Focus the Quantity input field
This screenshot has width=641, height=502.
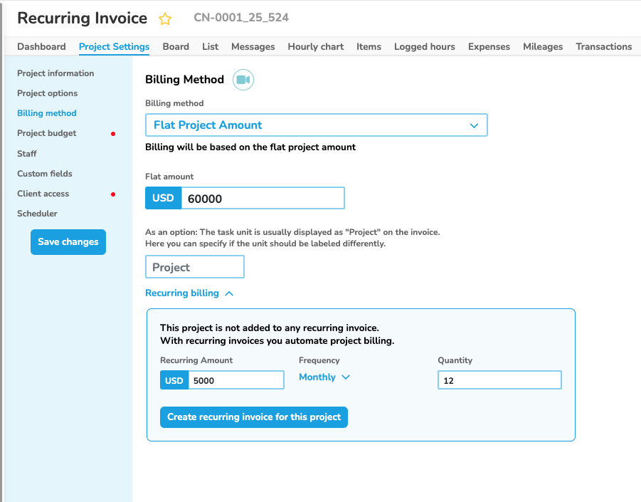click(x=499, y=380)
